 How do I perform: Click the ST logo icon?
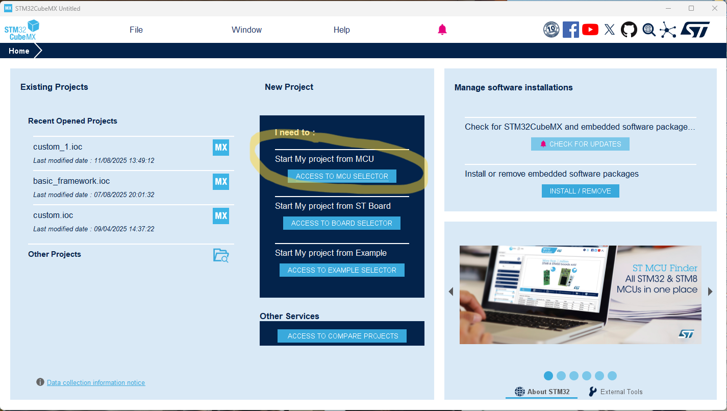click(x=695, y=30)
